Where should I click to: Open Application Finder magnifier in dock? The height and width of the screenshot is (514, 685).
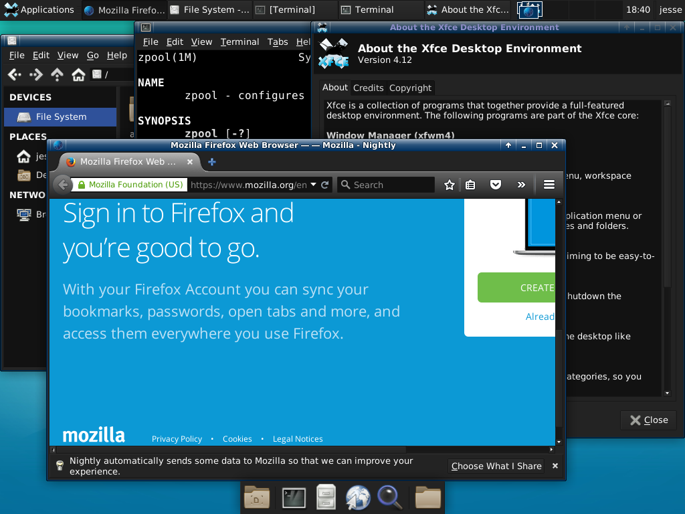(389, 498)
